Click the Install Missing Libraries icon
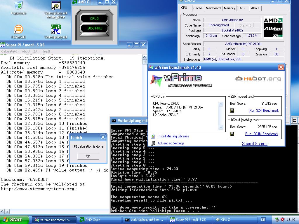Screen dimensions: 299x224 (x=153, y=136)
